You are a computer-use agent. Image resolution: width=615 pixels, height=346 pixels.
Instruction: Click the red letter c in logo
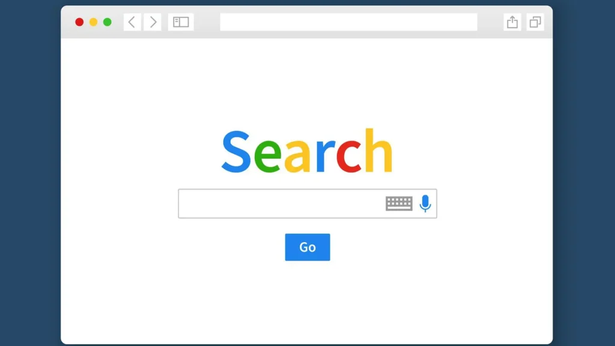tap(349, 156)
